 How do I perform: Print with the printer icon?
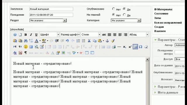114,47
